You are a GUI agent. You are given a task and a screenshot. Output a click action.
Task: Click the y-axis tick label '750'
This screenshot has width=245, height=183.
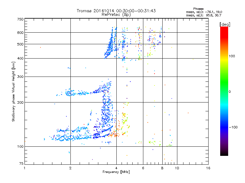20,19
